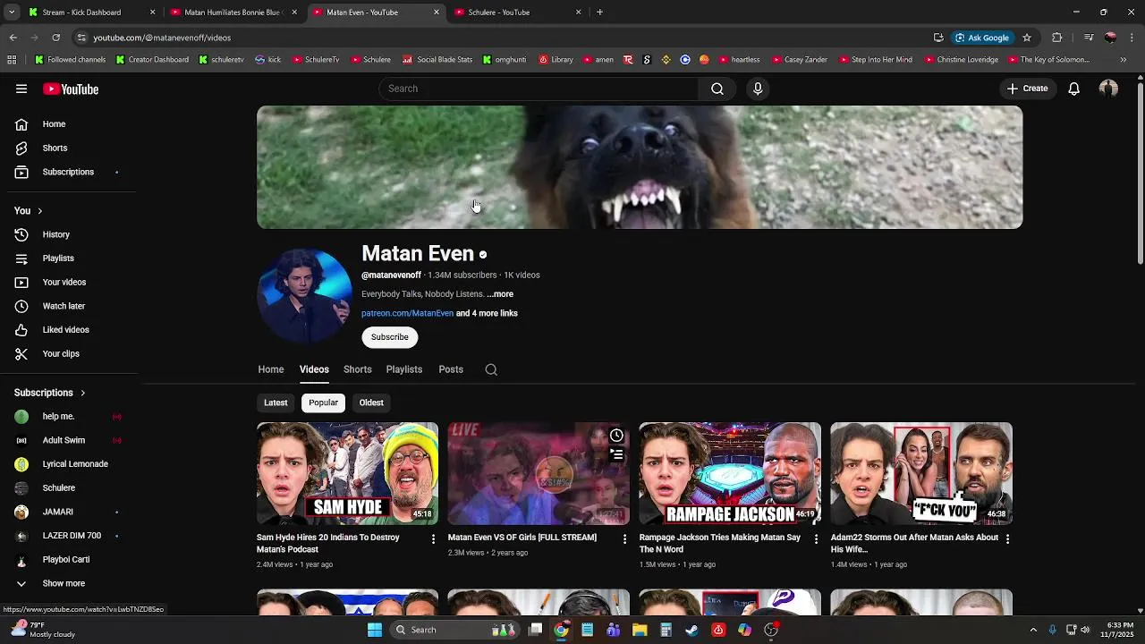
Task: Switch to Stream - Kick Dashboard tab
Action: click(92, 13)
